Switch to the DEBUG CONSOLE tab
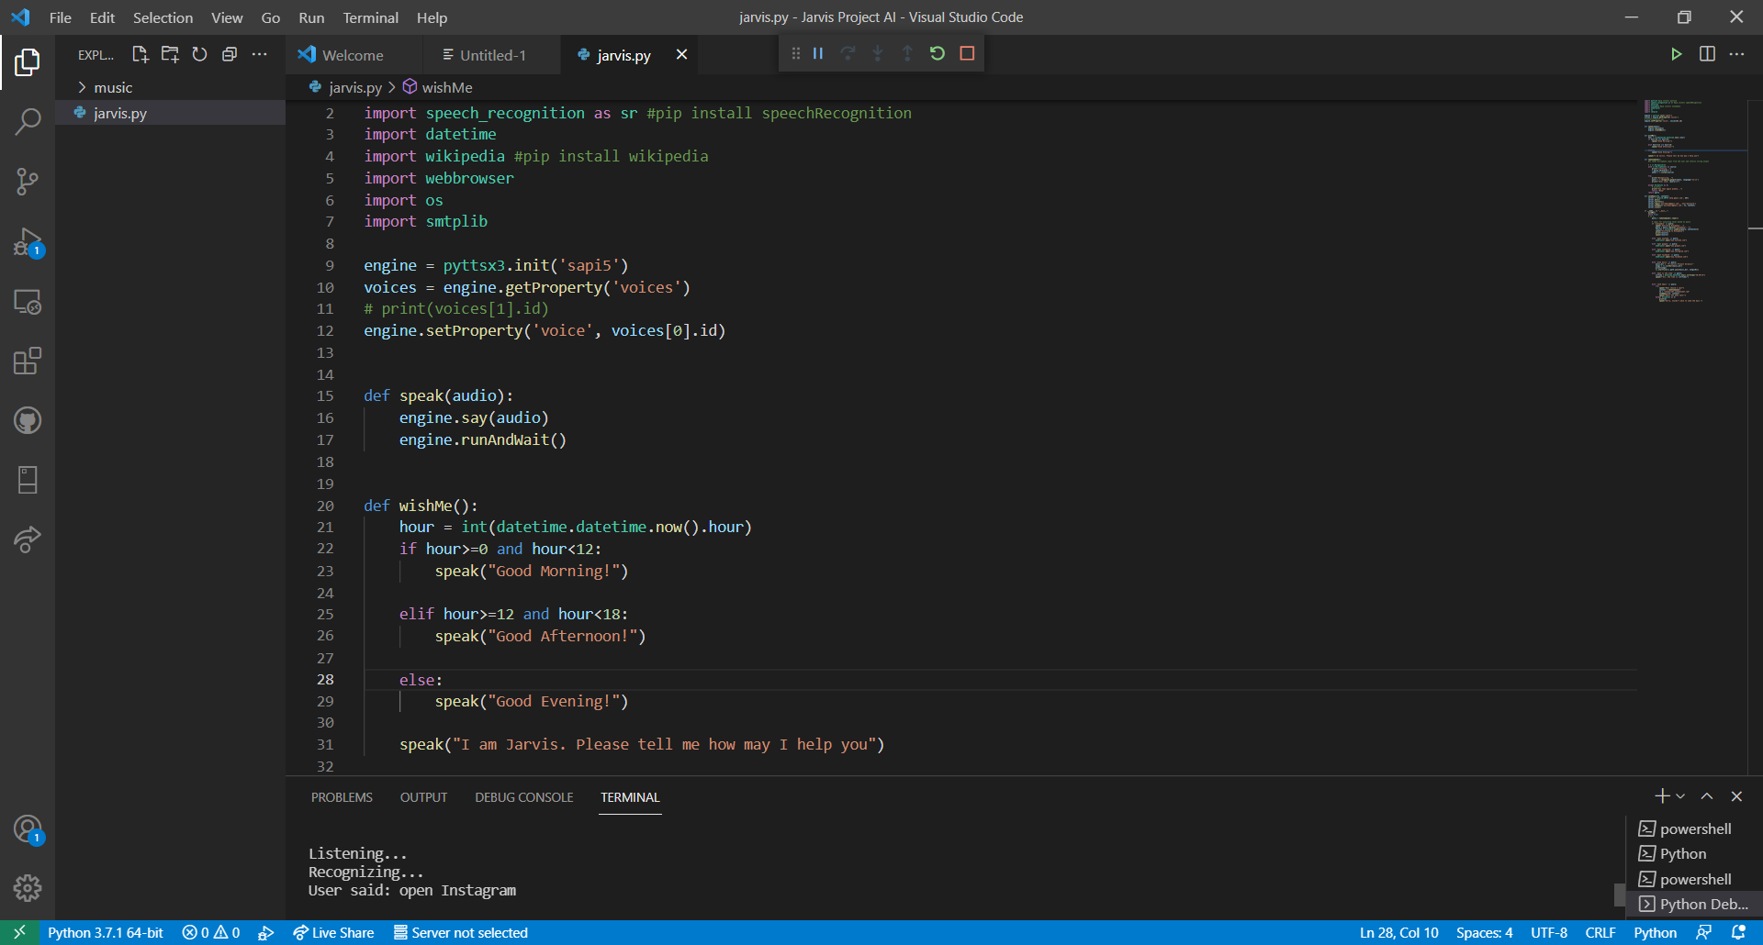Viewport: 1763px width, 945px height. pos(523,797)
